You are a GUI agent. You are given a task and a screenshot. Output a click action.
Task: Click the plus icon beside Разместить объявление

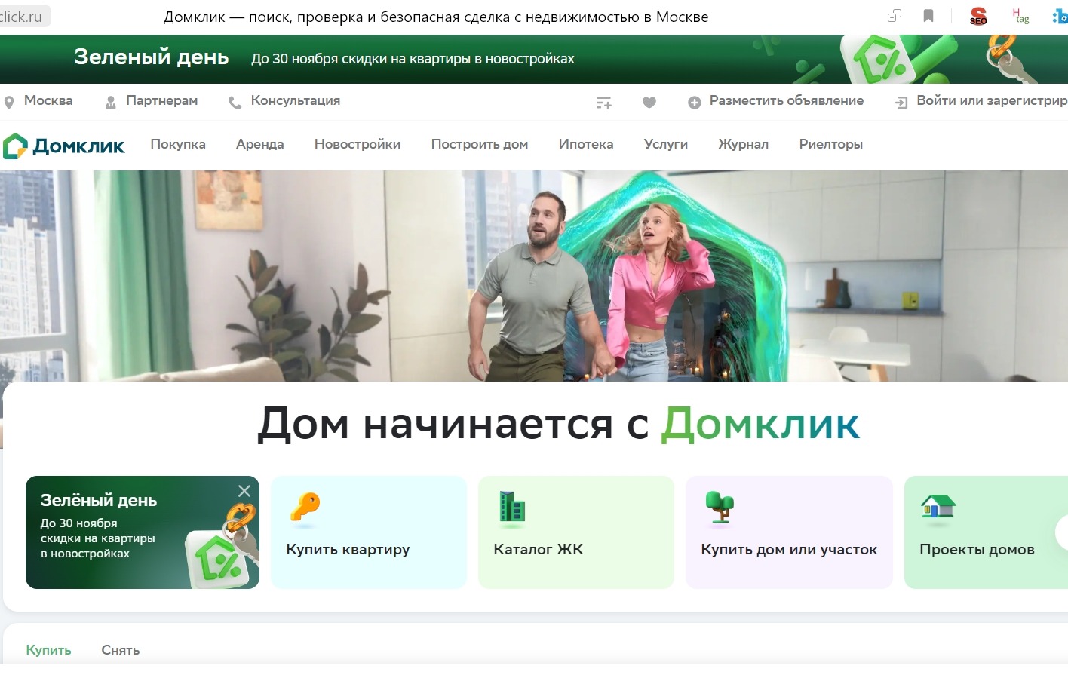693,101
